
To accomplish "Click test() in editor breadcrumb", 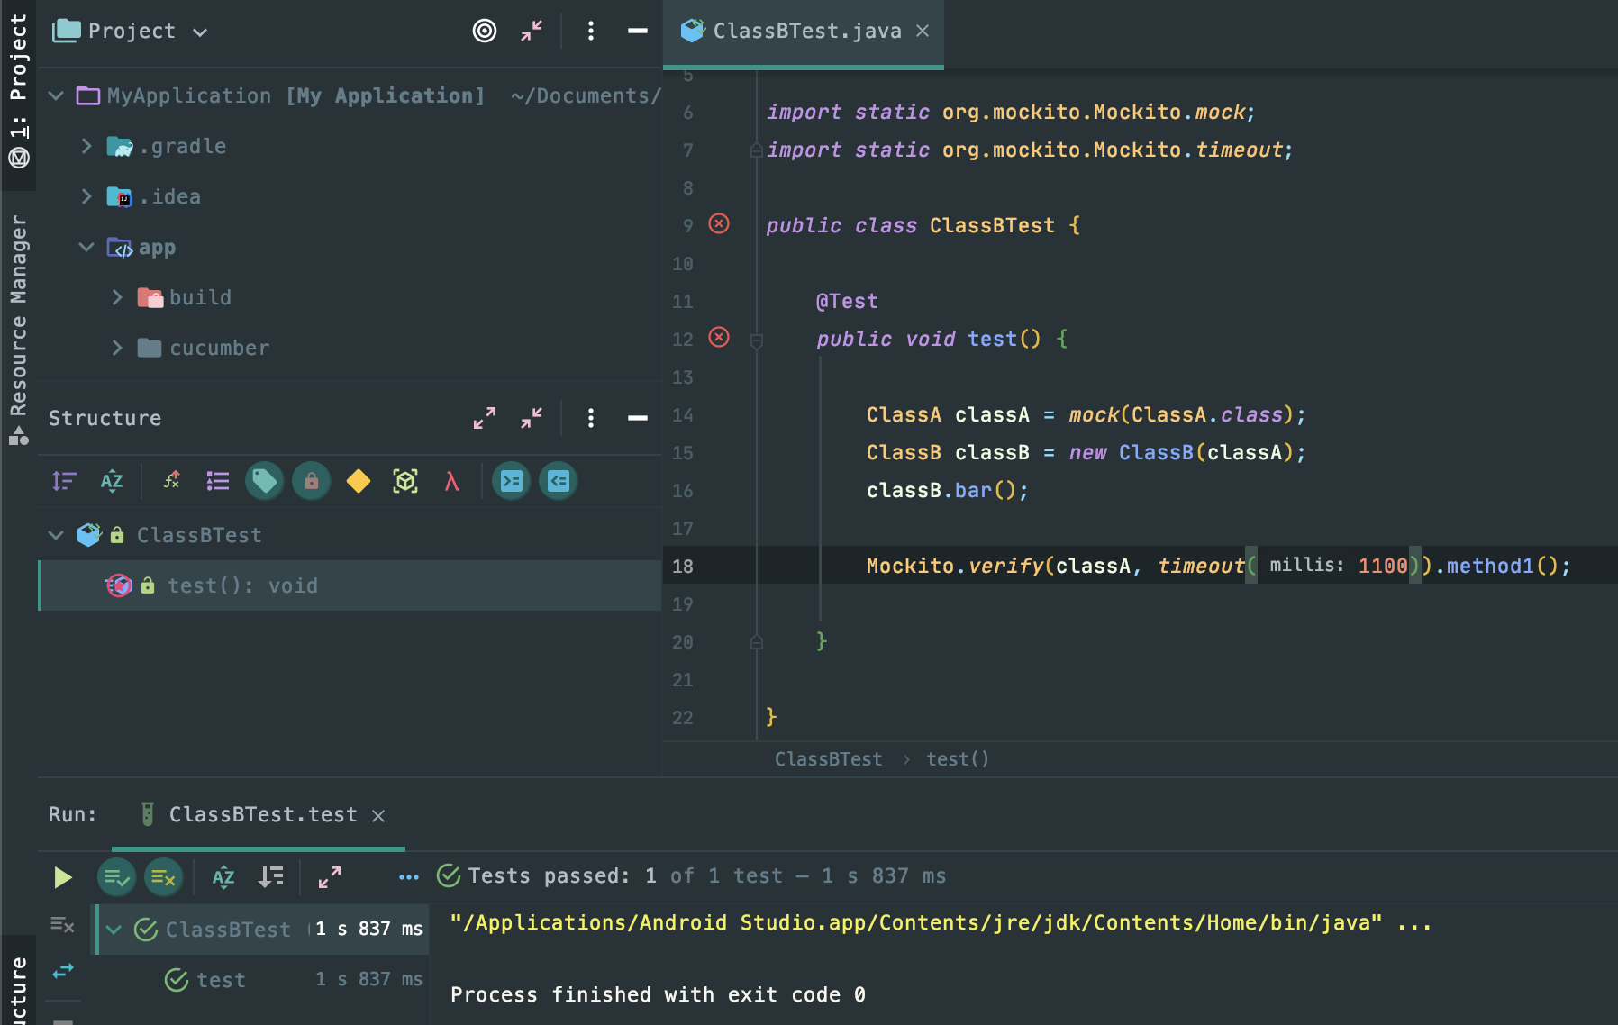I will point(958,759).
